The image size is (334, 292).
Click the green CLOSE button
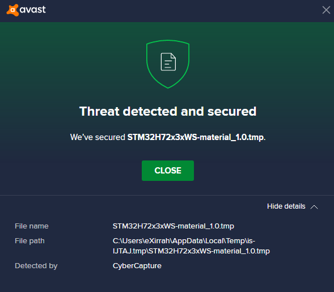tap(168, 171)
